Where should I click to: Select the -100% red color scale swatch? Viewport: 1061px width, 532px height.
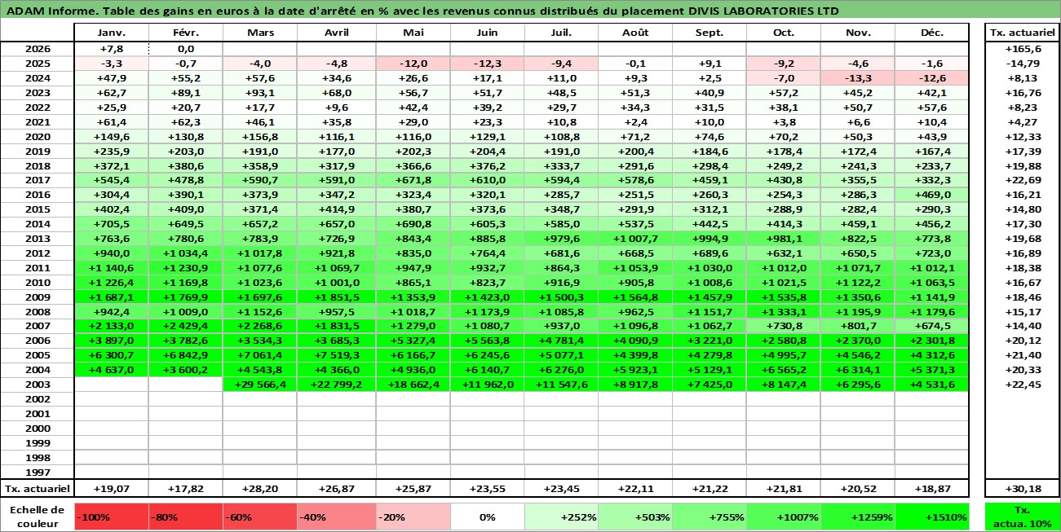pyautogui.click(x=111, y=517)
